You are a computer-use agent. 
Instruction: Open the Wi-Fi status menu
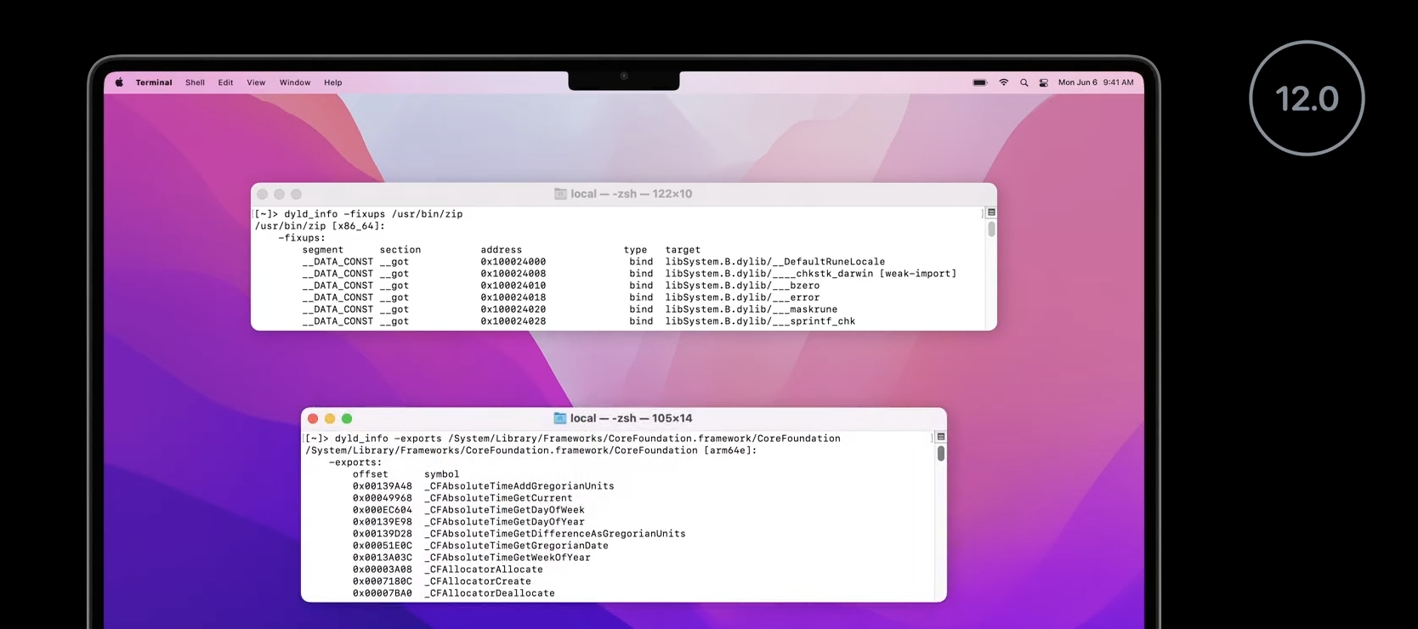point(1004,82)
